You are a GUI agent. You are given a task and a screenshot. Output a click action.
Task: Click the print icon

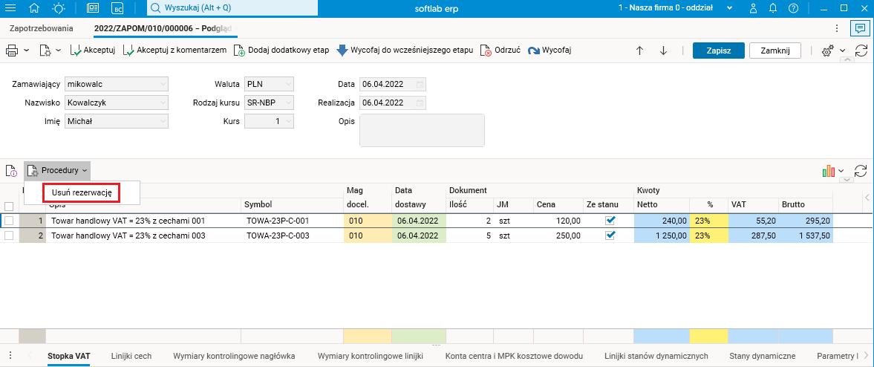(12, 51)
